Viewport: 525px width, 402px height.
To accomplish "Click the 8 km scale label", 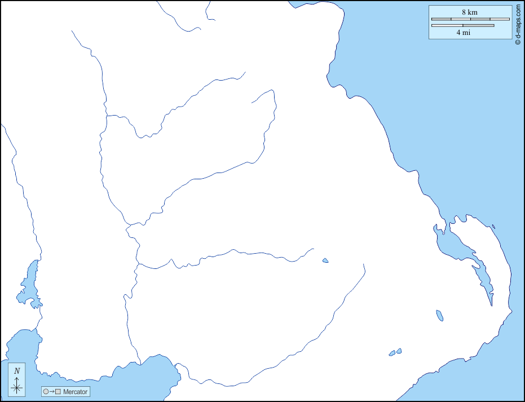I will pos(470,12).
